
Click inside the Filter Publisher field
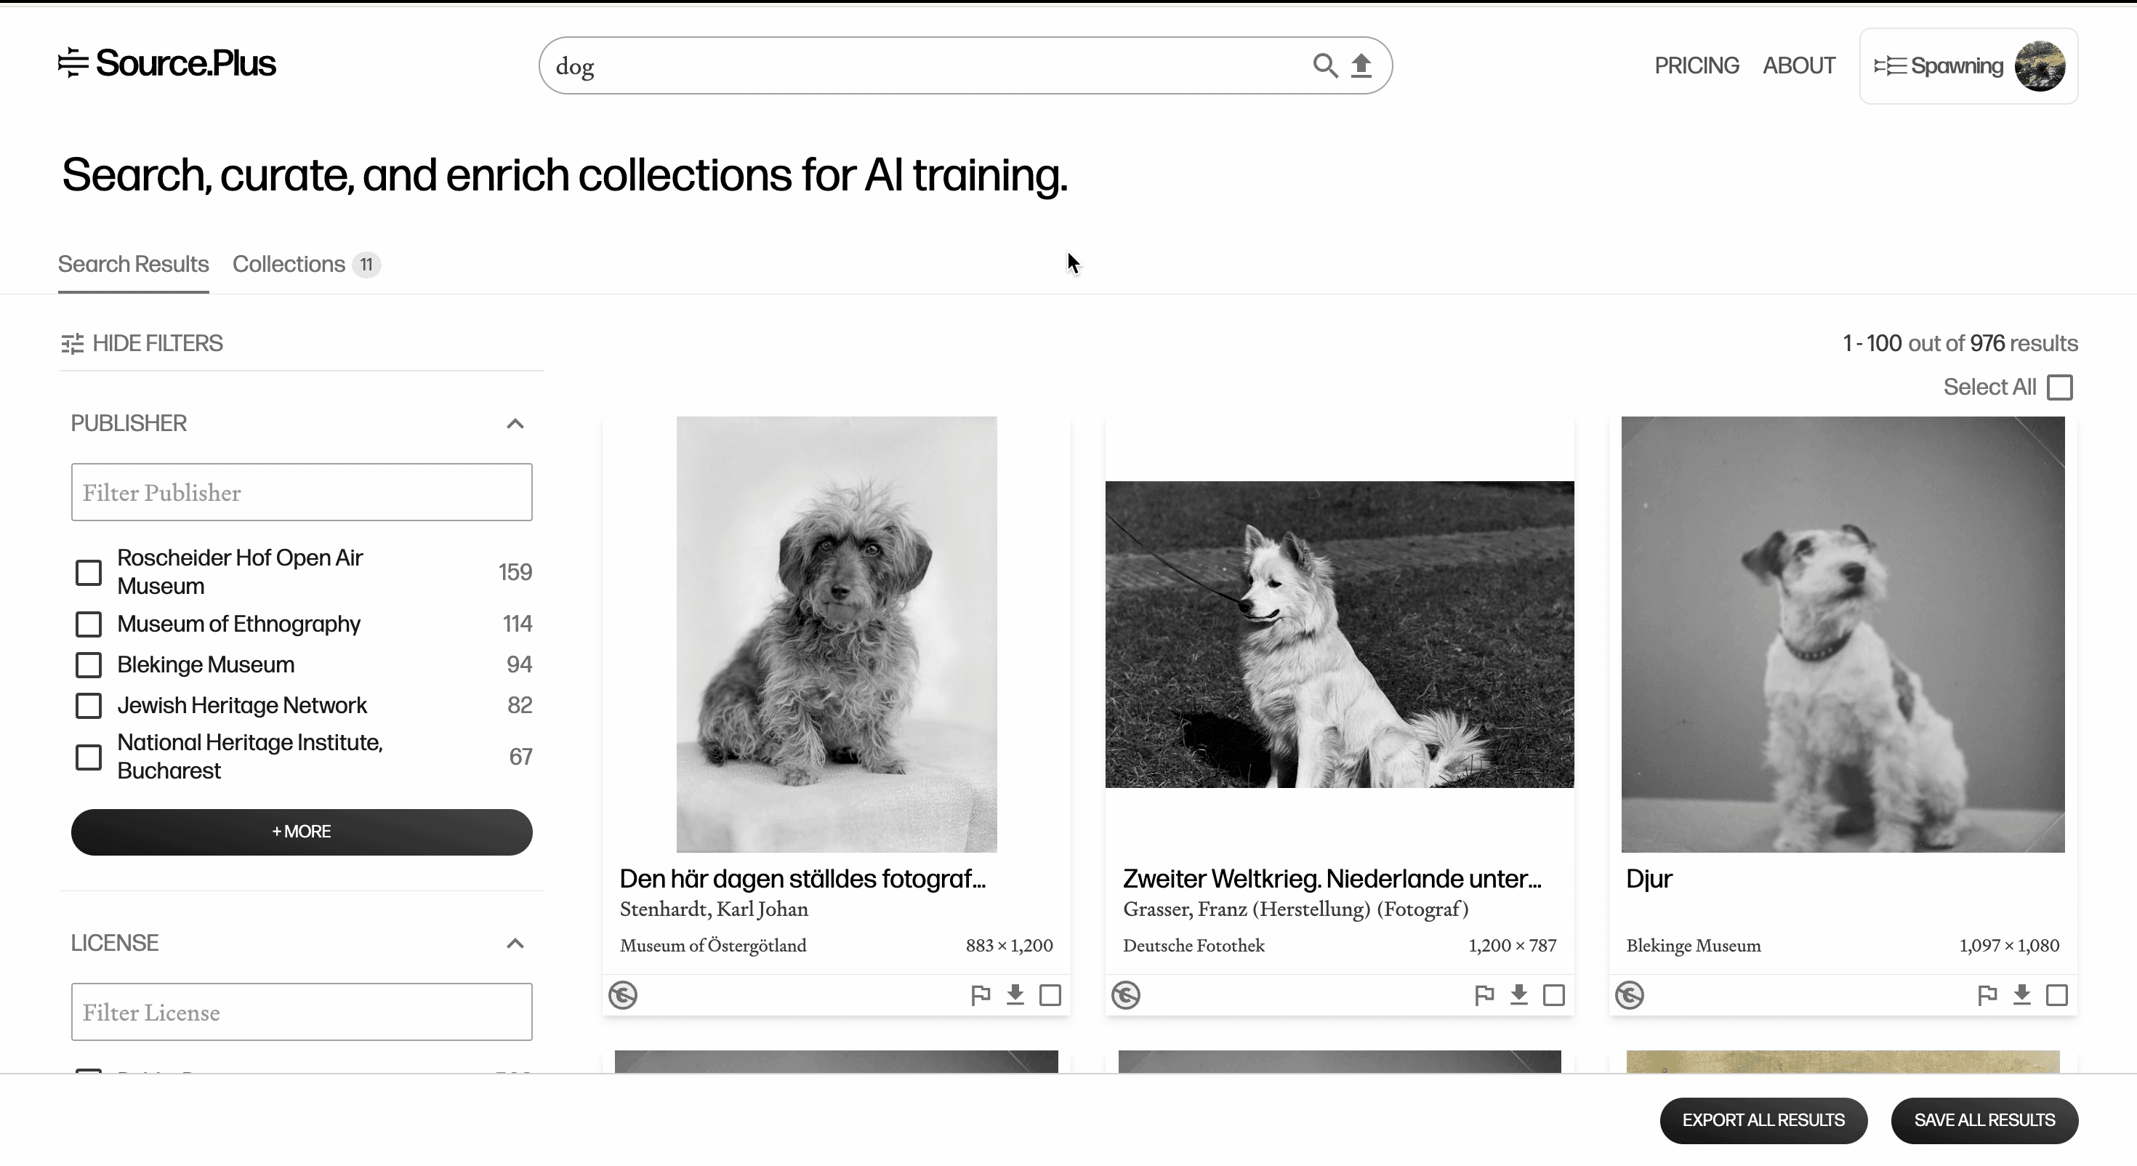coord(301,492)
